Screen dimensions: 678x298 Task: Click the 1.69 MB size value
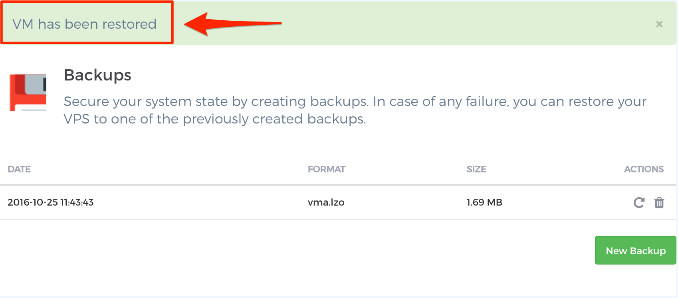pyautogui.click(x=484, y=202)
